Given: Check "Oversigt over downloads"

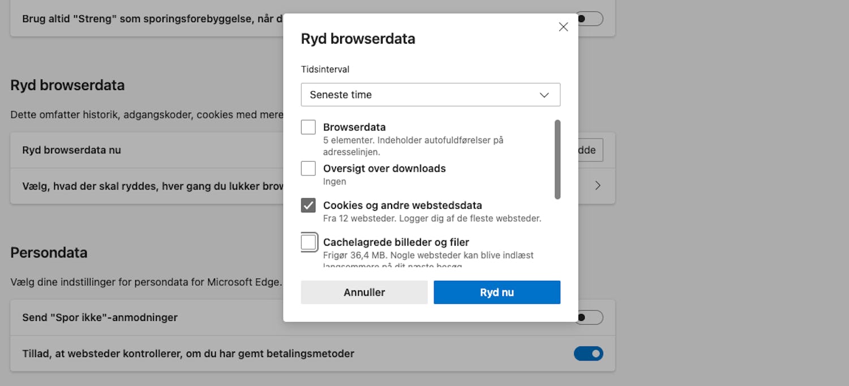Looking at the screenshot, I should coord(308,168).
